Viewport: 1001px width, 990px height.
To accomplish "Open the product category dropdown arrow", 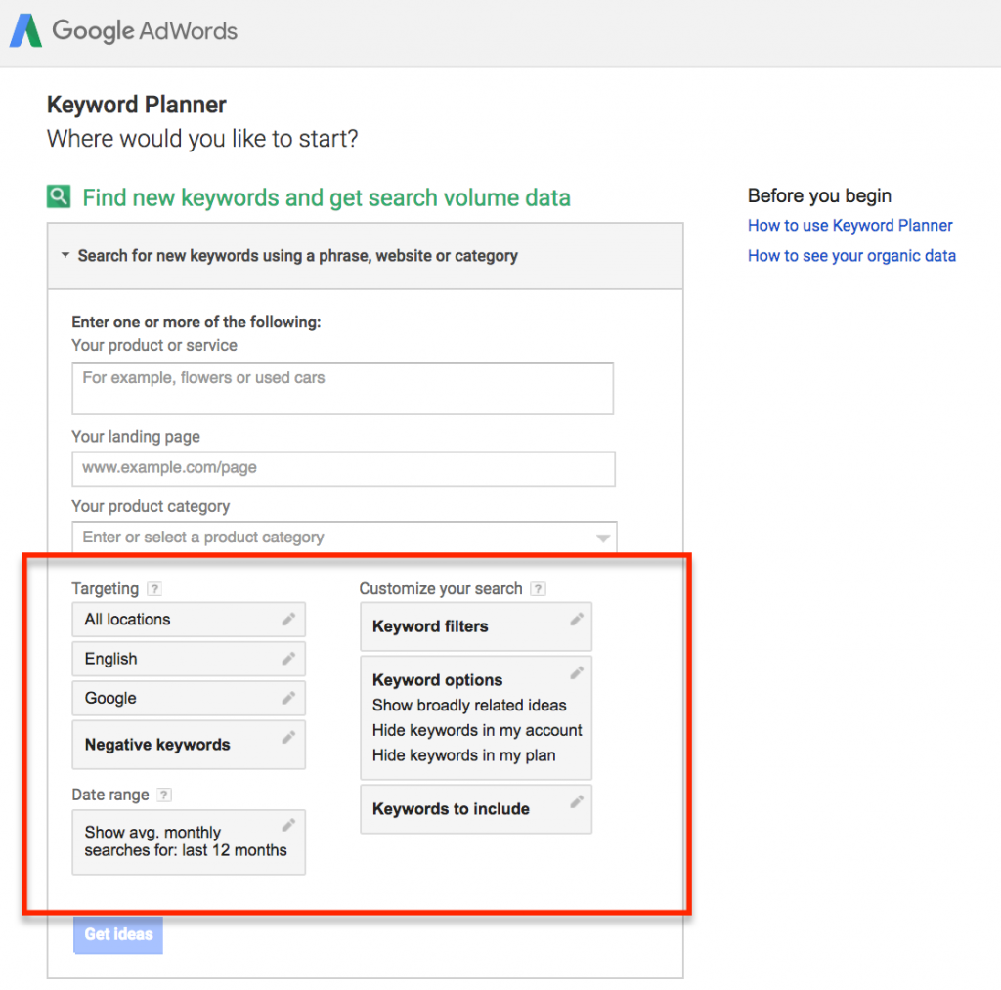I will (x=602, y=538).
